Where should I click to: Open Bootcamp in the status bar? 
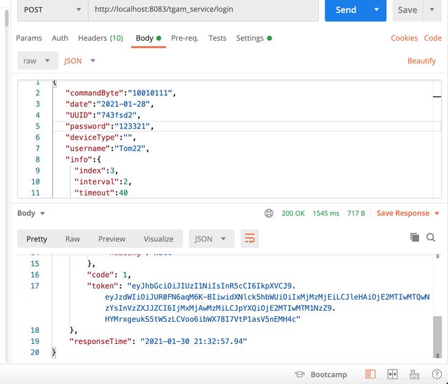(x=321, y=374)
